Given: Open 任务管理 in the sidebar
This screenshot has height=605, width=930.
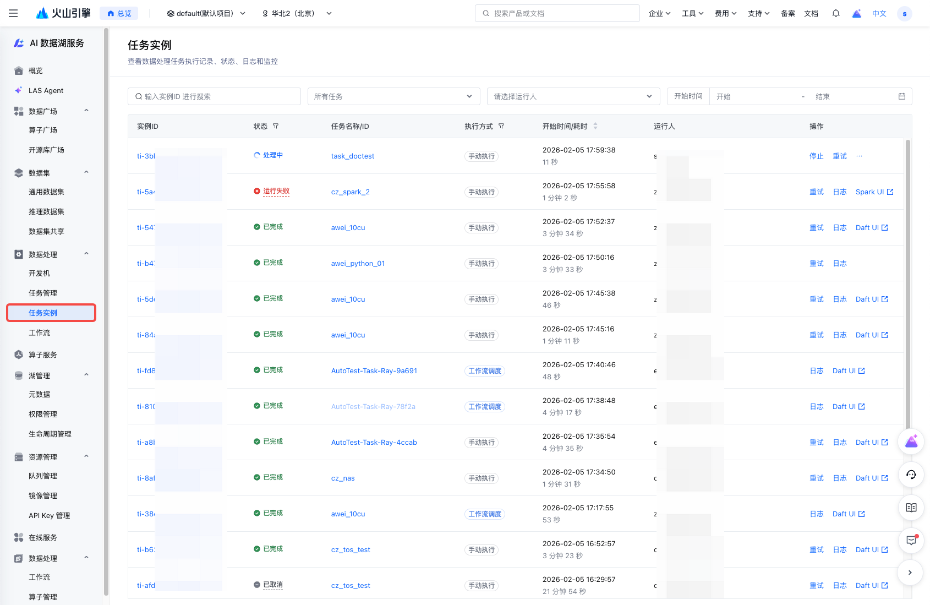Looking at the screenshot, I should (x=43, y=293).
